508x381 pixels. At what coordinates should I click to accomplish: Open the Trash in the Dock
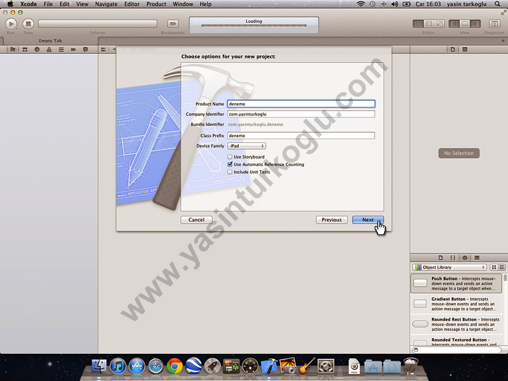click(411, 366)
